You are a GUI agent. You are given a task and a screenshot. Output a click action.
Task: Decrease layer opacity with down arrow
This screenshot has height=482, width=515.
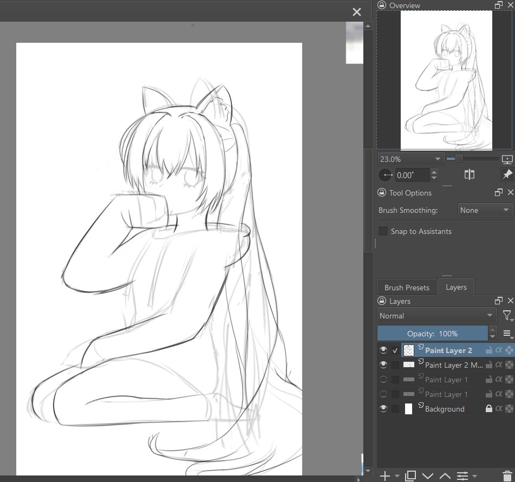(492, 337)
